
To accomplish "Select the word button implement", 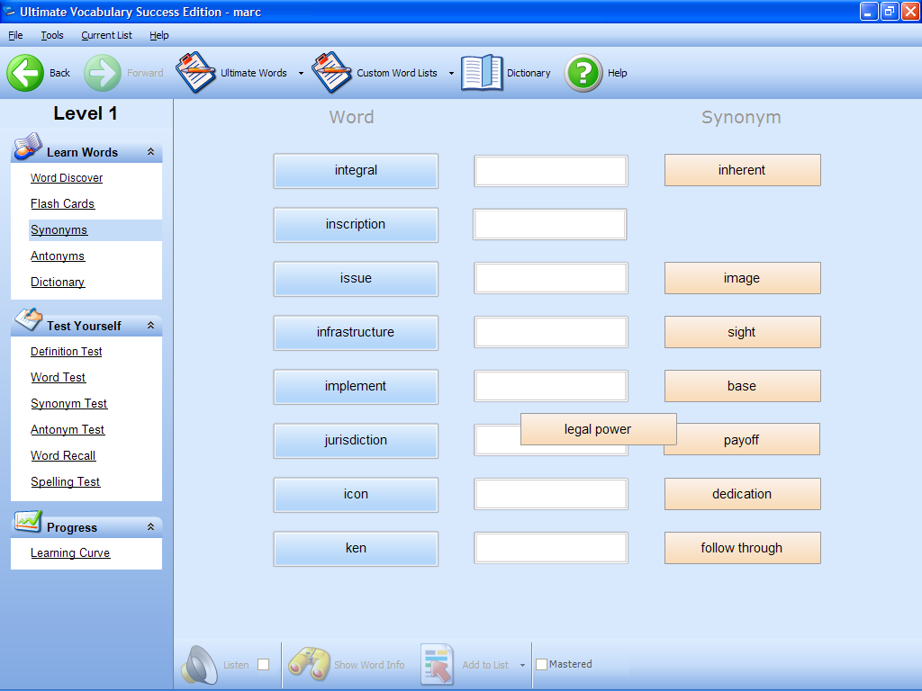I will [x=356, y=387].
